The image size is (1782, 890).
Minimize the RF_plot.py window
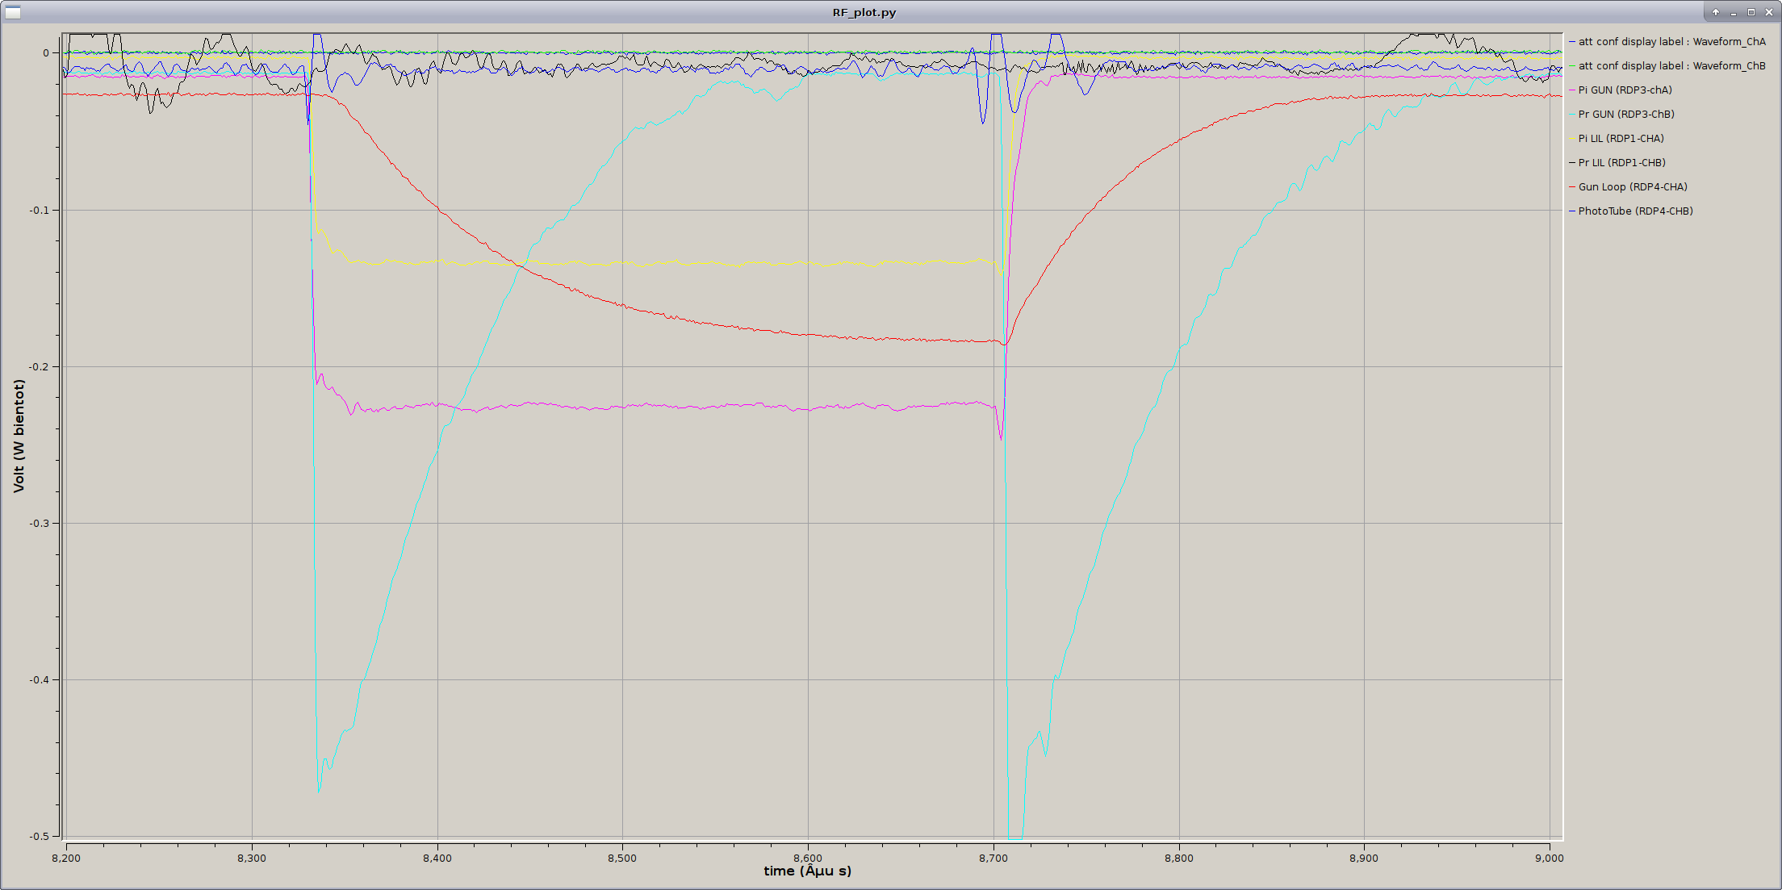coord(1734,12)
